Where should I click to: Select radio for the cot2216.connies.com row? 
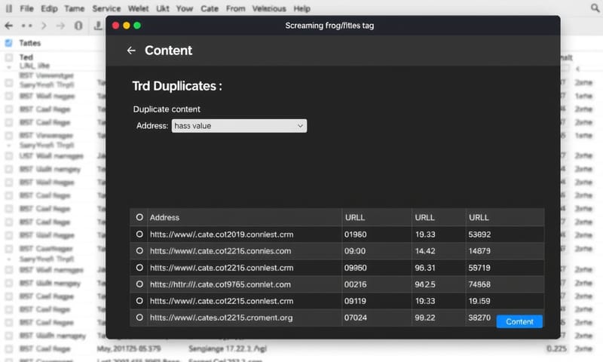coord(139,251)
